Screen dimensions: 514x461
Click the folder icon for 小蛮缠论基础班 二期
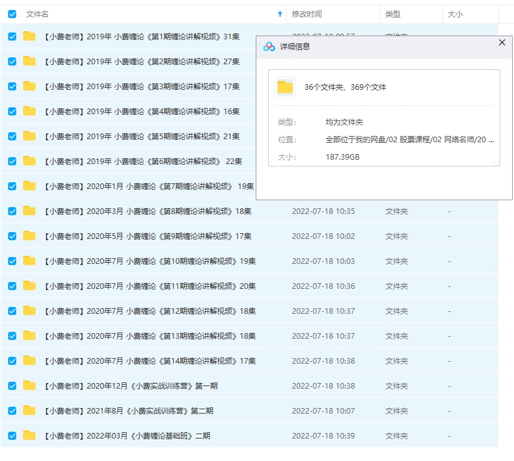[29, 435]
